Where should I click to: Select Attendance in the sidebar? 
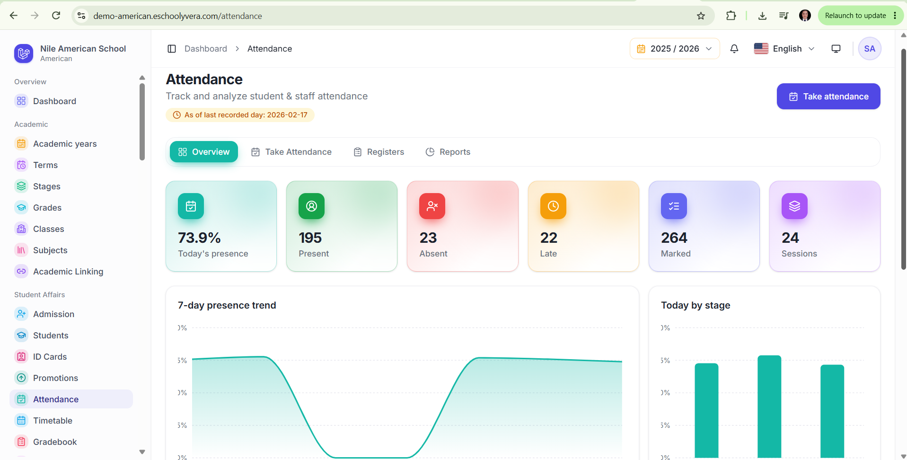[71, 399]
